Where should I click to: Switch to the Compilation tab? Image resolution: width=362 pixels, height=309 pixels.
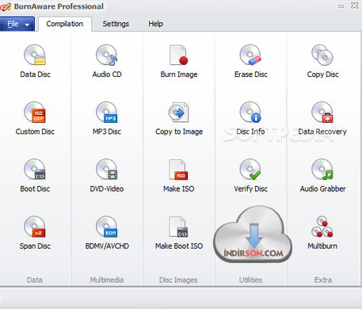[x=65, y=24]
